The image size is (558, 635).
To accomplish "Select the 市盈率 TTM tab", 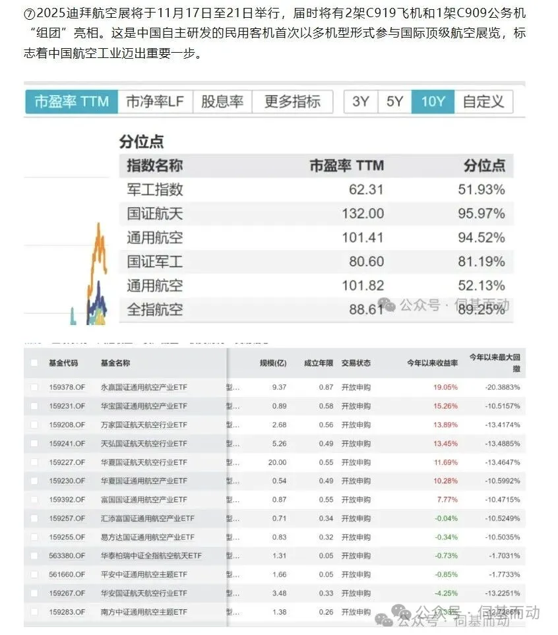I will (x=71, y=102).
